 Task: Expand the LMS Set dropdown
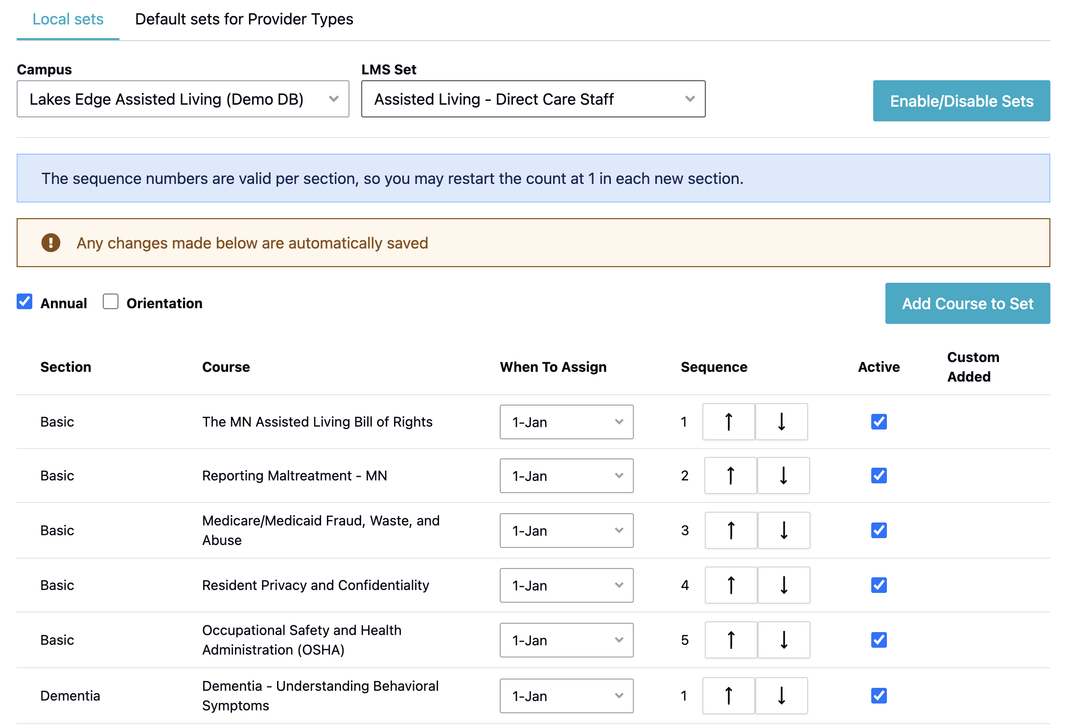533,99
